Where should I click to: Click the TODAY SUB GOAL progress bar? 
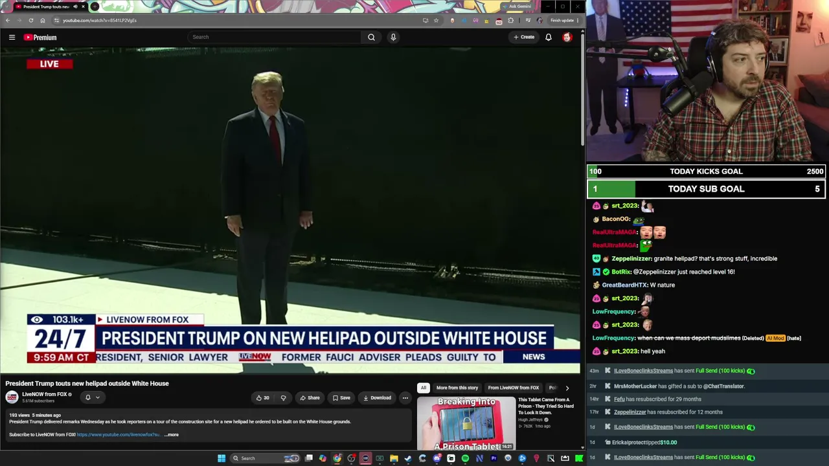[x=706, y=189]
